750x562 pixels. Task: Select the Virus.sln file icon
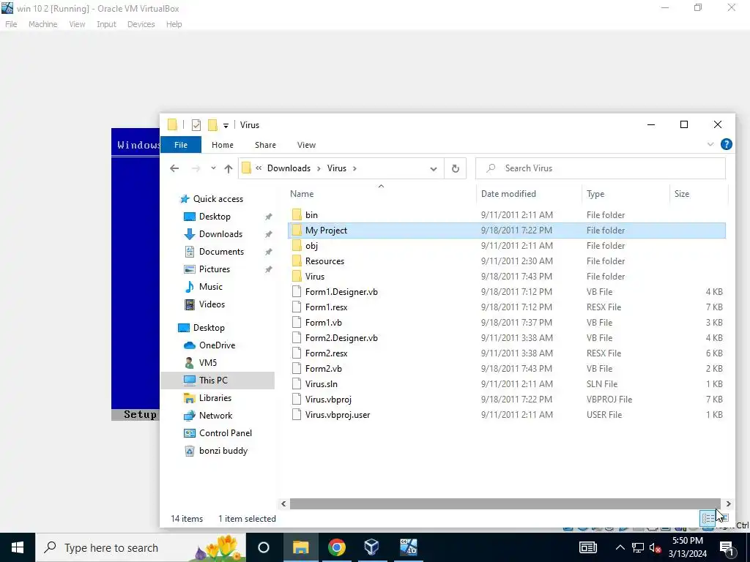coord(297,383)
